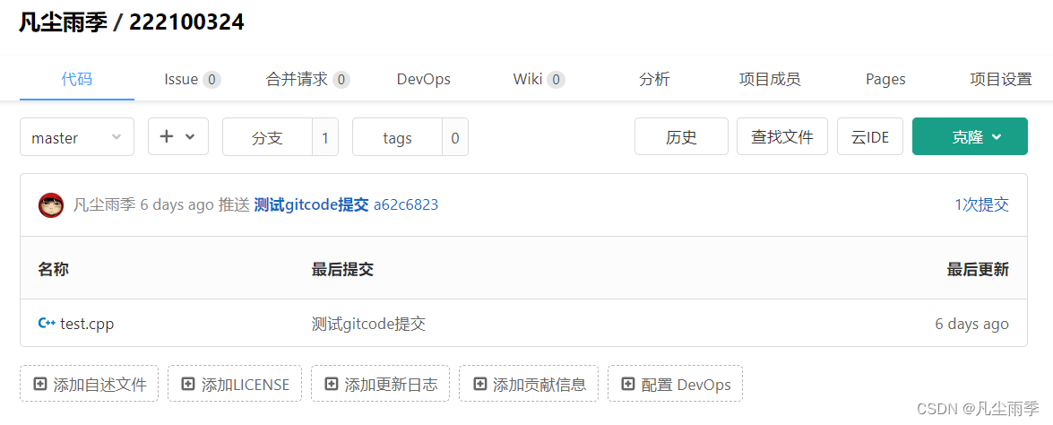Go to the Pages tab

(x=885, y=79)
